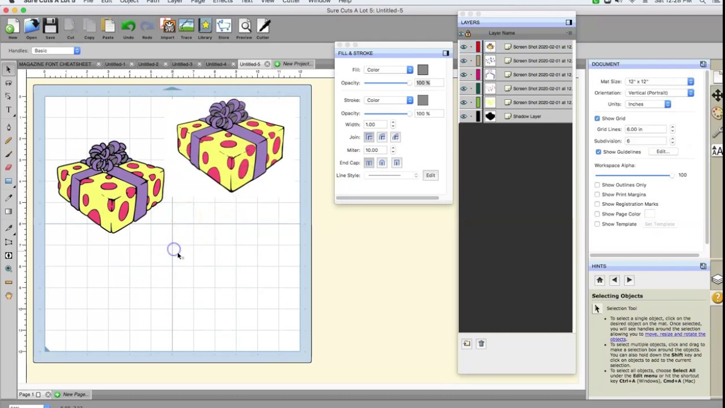Open the Line Style dropdown
Screen dimensions: 725x408
391,176
